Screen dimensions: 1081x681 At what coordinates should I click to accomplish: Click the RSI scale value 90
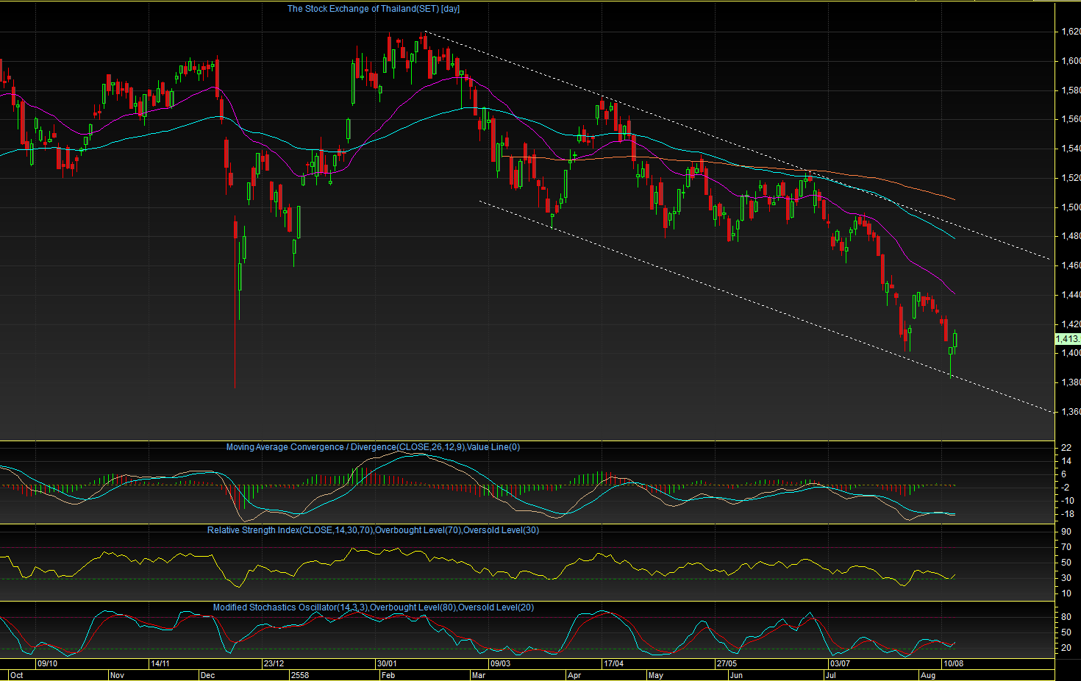[1066, 531]
